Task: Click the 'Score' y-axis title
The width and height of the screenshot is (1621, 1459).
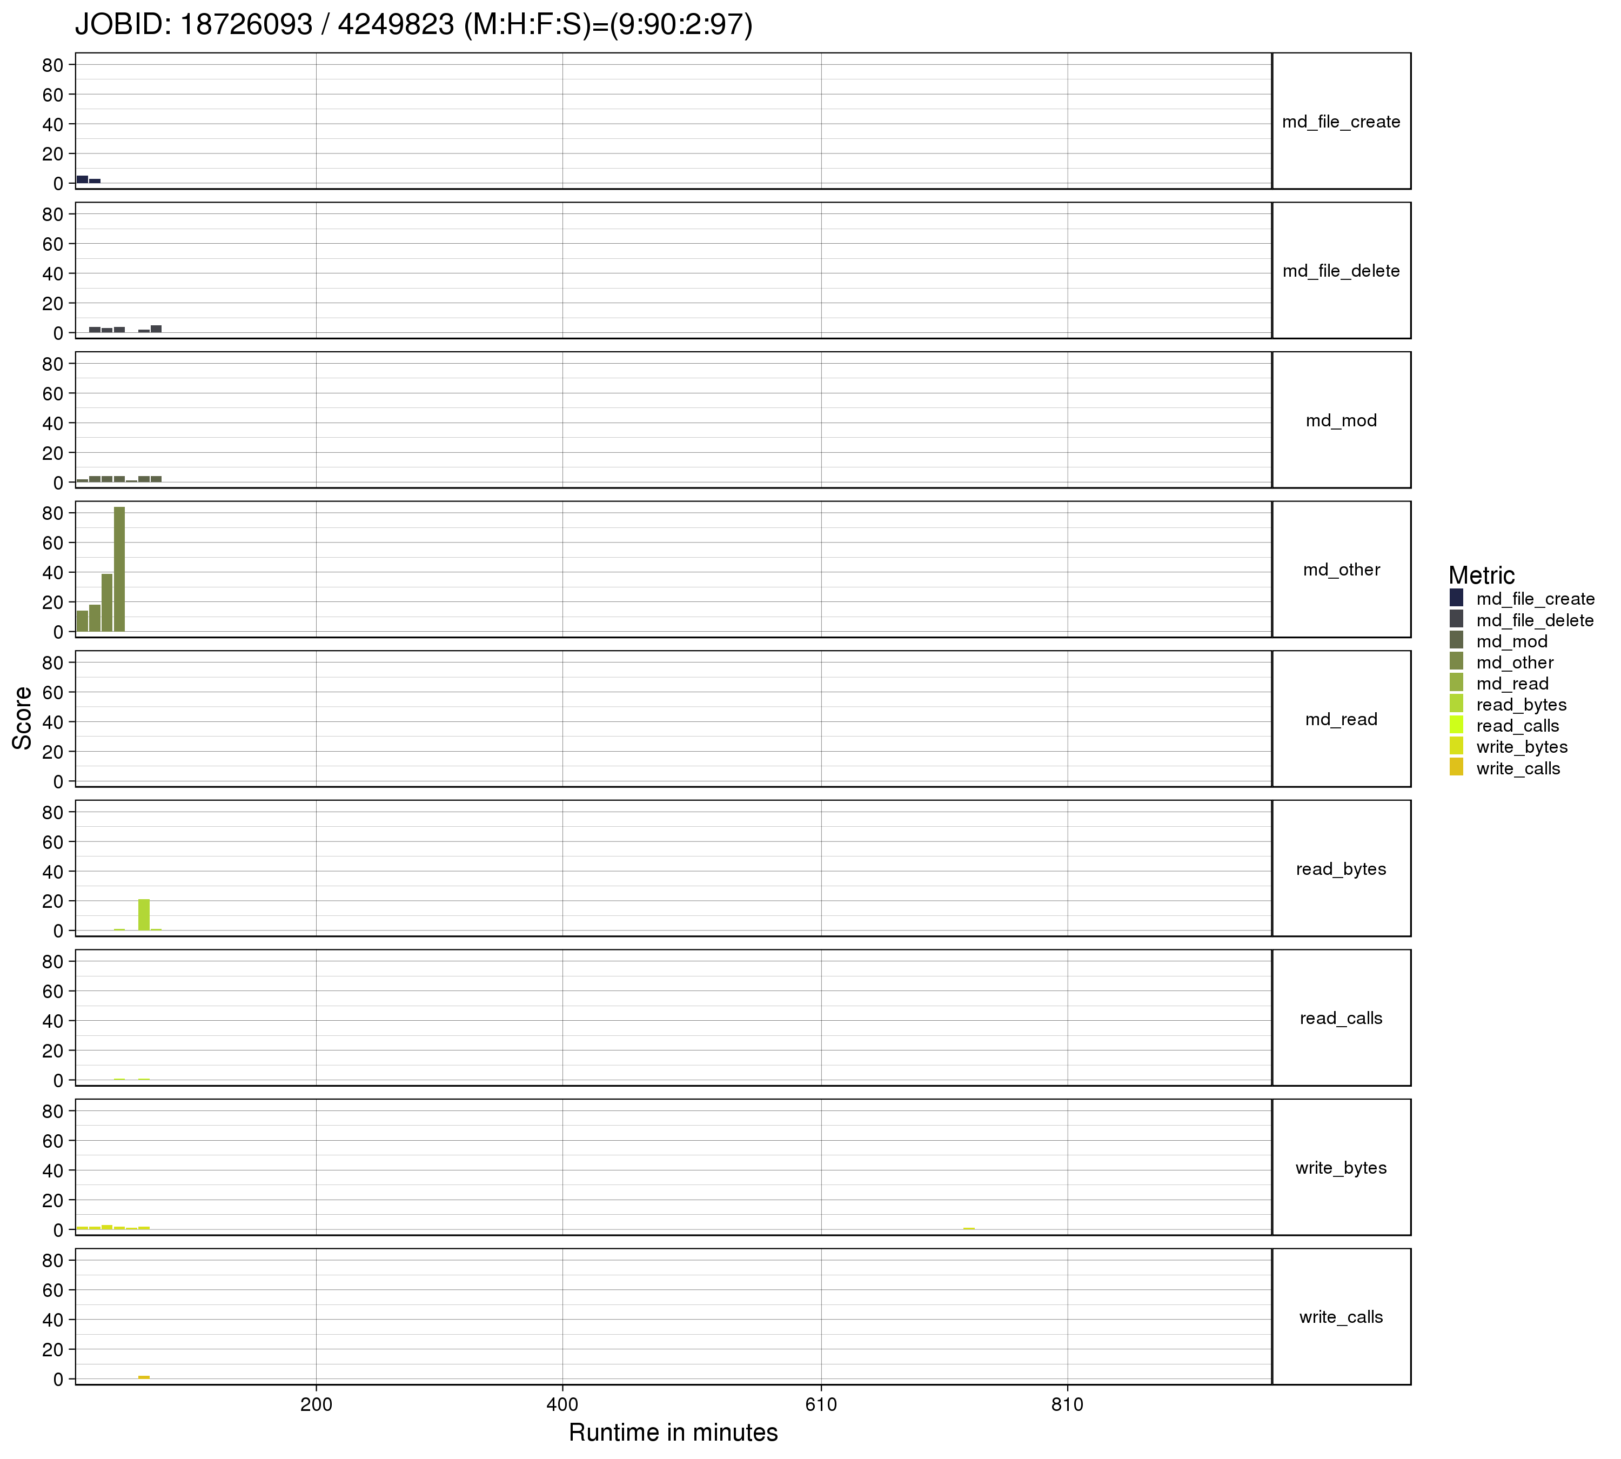Action: point(23,718)
